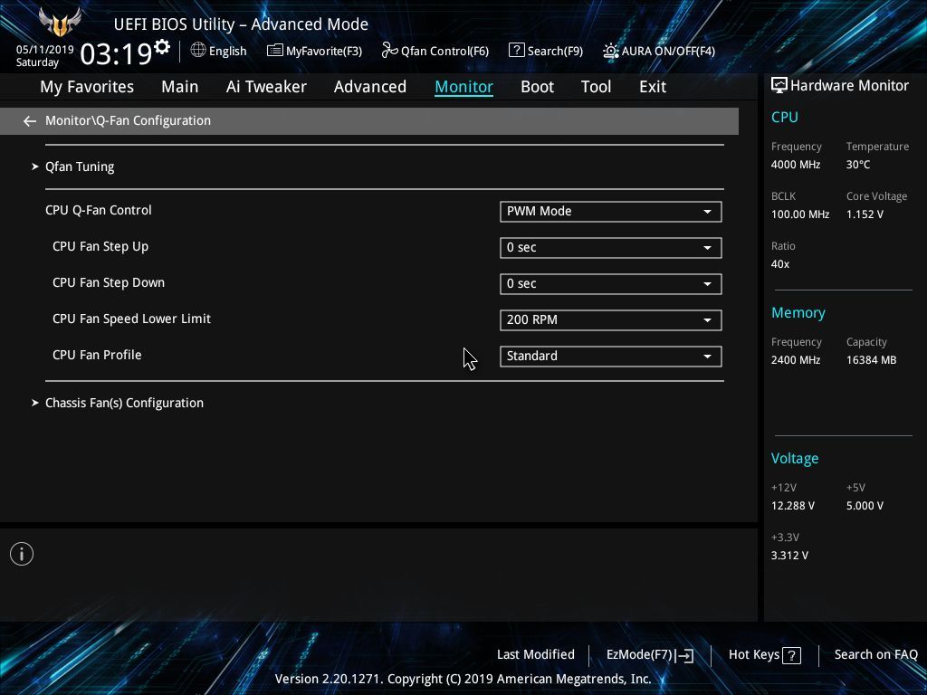Viewport: 927px width, 695px height.
Task: Click the Hot Keys question mark icon
Action: (791, 655)
